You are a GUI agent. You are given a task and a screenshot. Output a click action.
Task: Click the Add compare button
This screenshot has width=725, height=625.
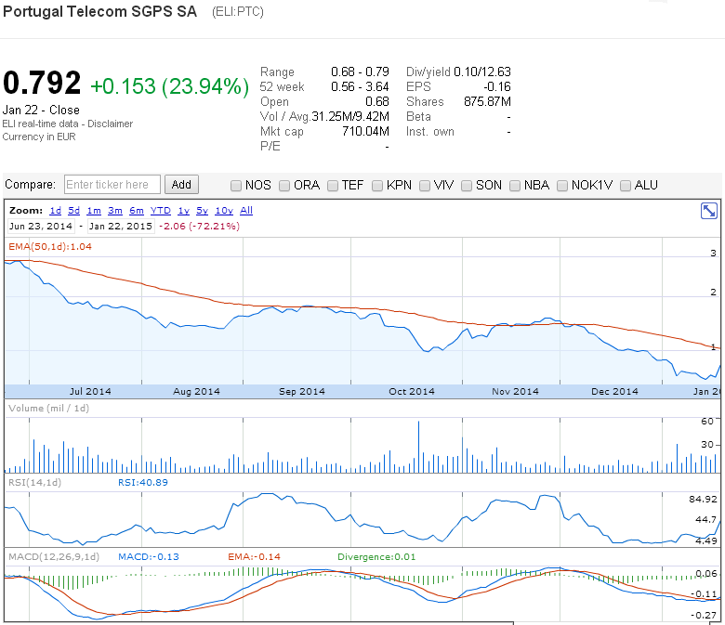coord(181,184)
